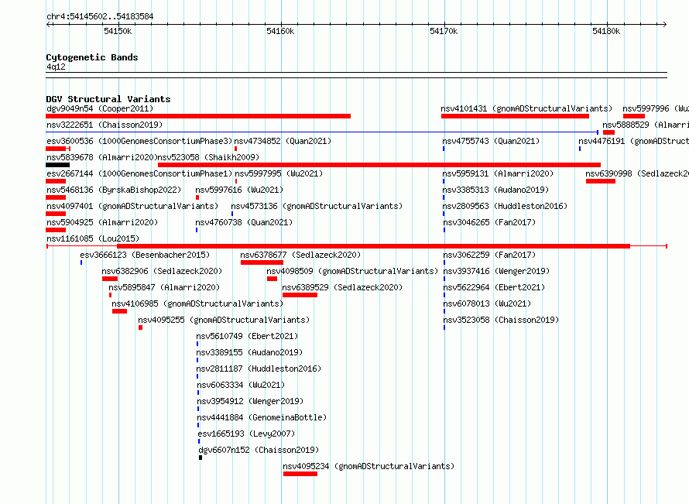Select nsv3523058 (Chaisson2019) label
The height and width of the screenshot is (504, 689).
(x=501, y=320)
